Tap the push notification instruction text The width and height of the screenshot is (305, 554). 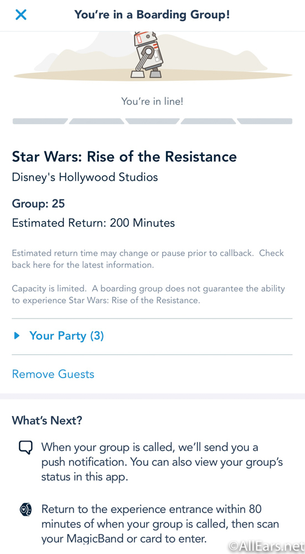pos(162,462)
